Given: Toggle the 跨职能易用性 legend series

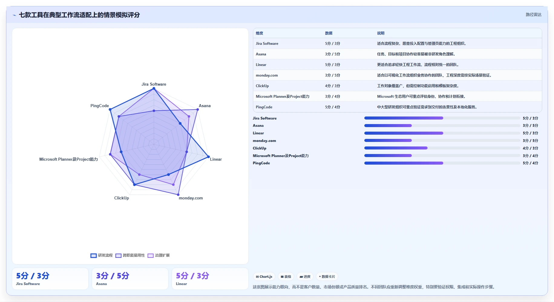Looking at the screenshot, I should point(130,255).
